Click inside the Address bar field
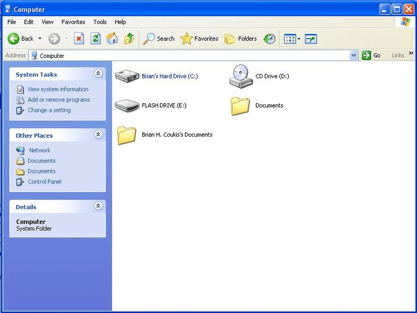 pyautogui.click(x=193, y=56)
